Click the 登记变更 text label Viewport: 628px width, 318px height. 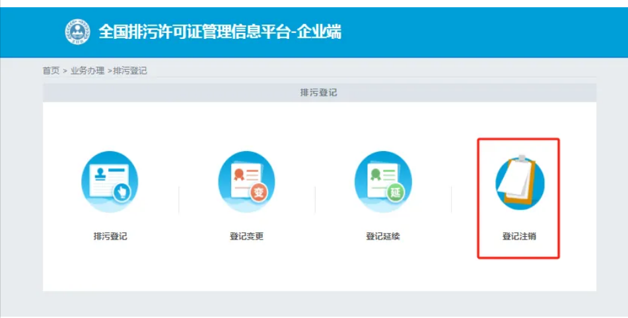pos(246,236)
